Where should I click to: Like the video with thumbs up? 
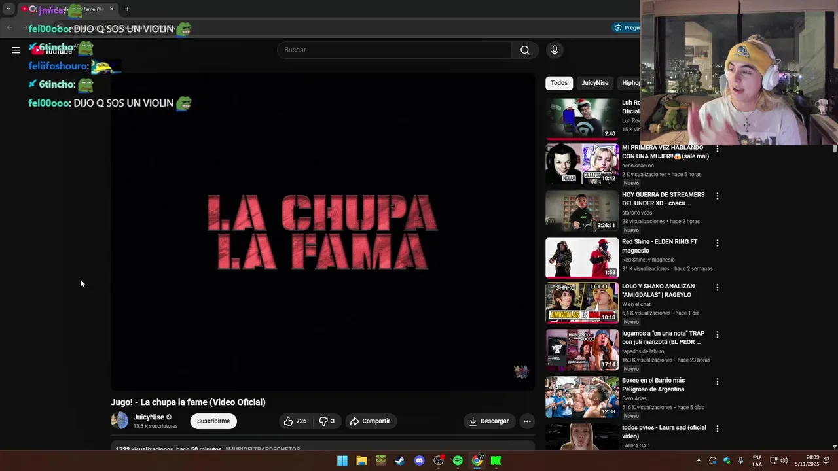click(x=295, y=421)
